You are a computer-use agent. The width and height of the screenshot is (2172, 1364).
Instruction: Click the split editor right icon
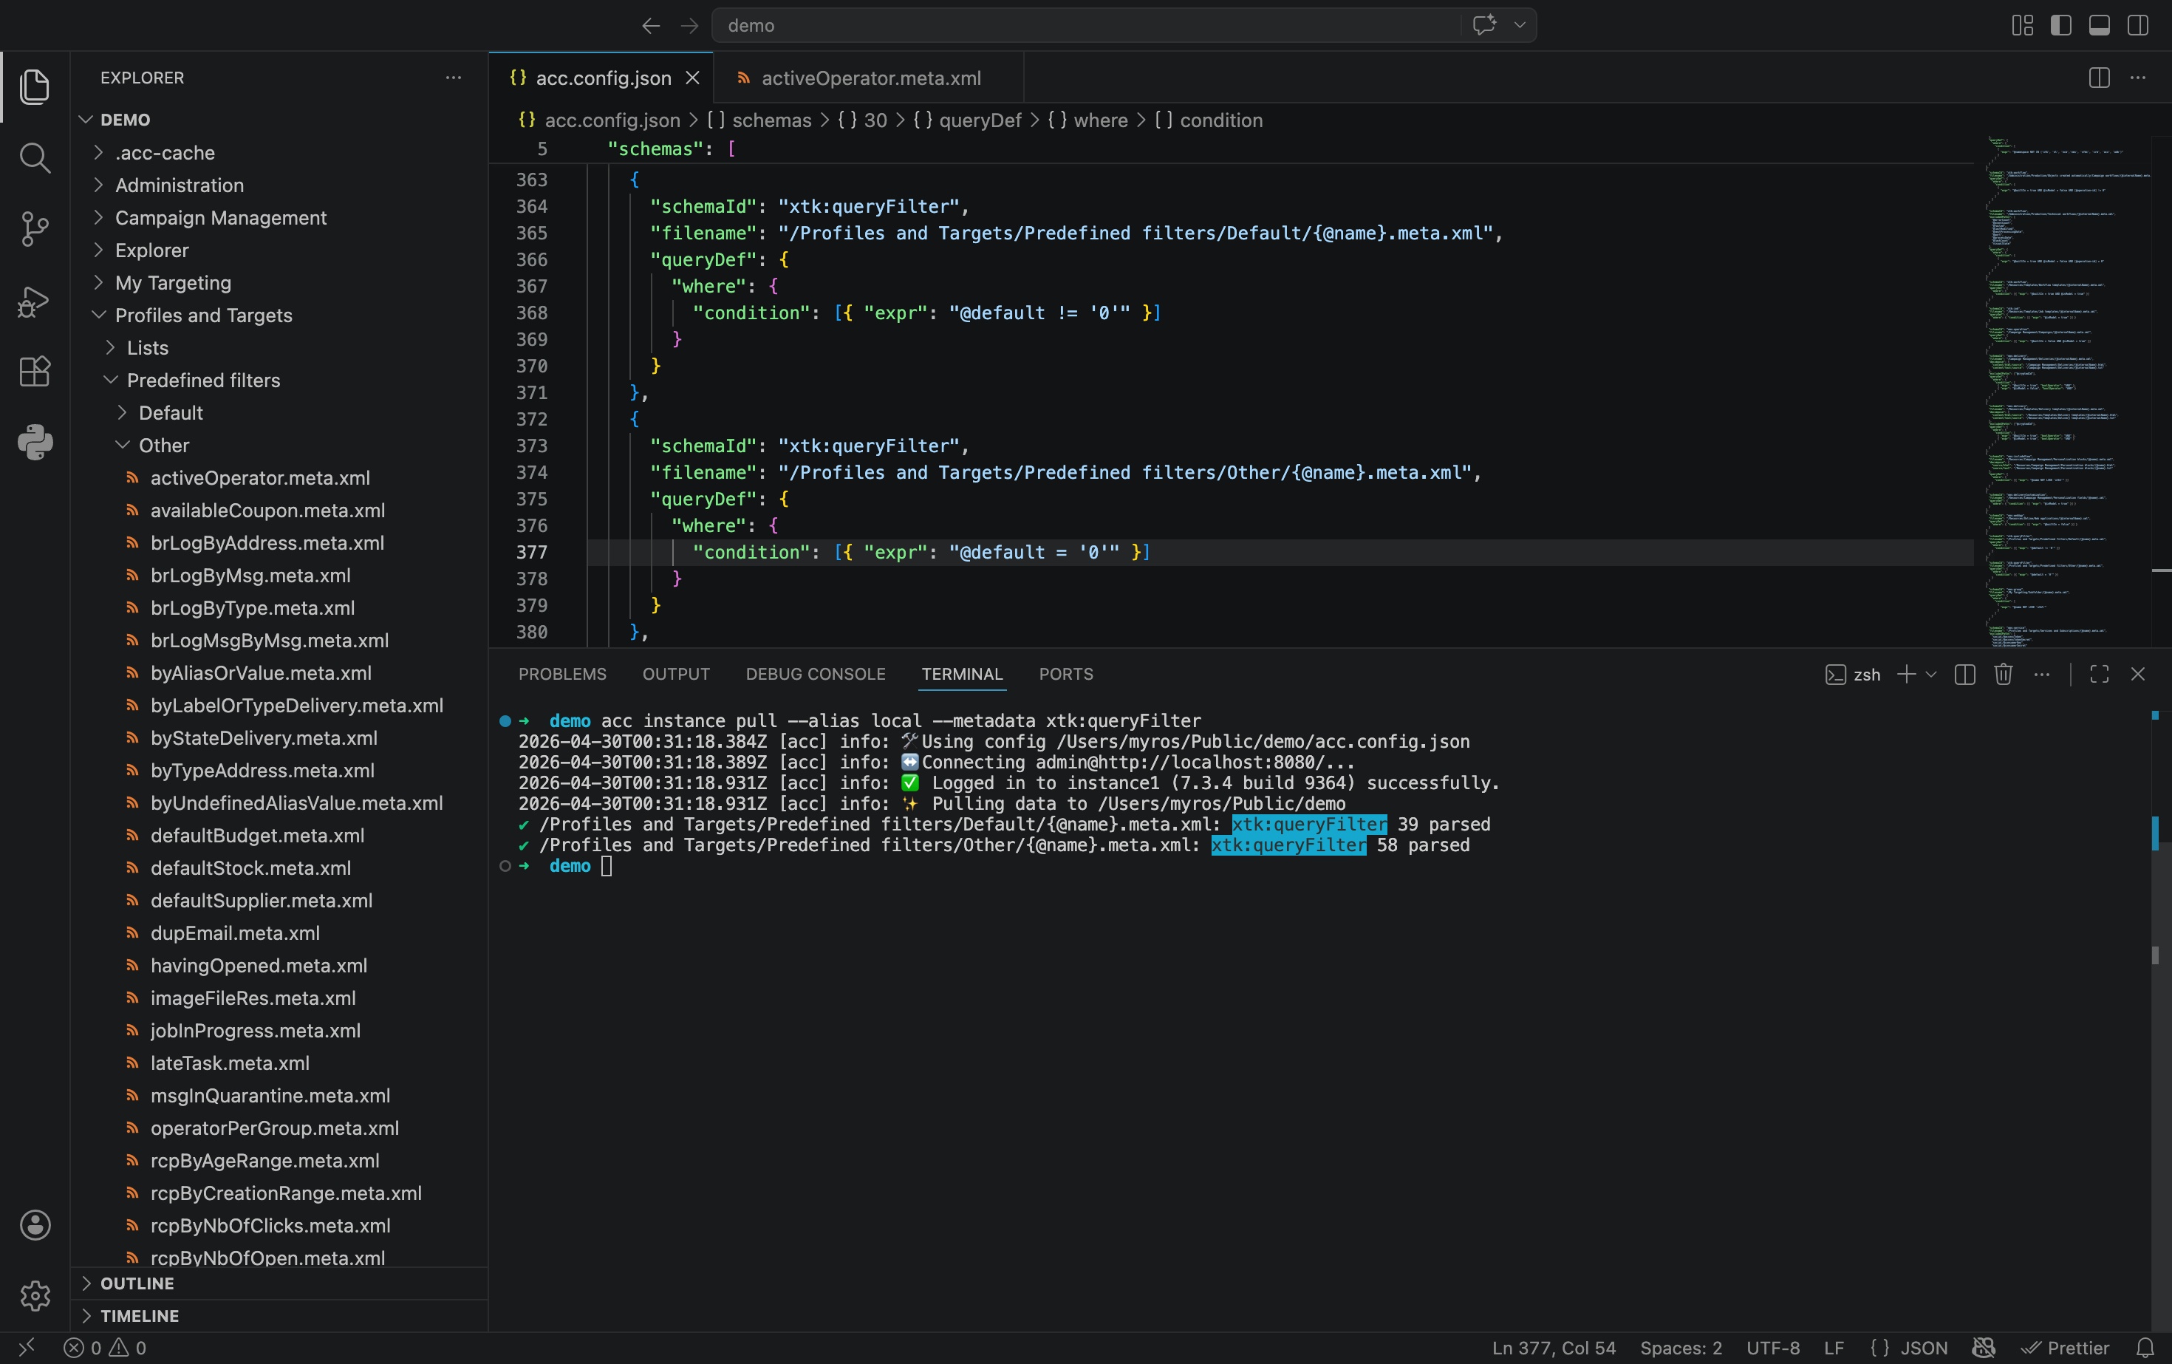[2099, 78]
